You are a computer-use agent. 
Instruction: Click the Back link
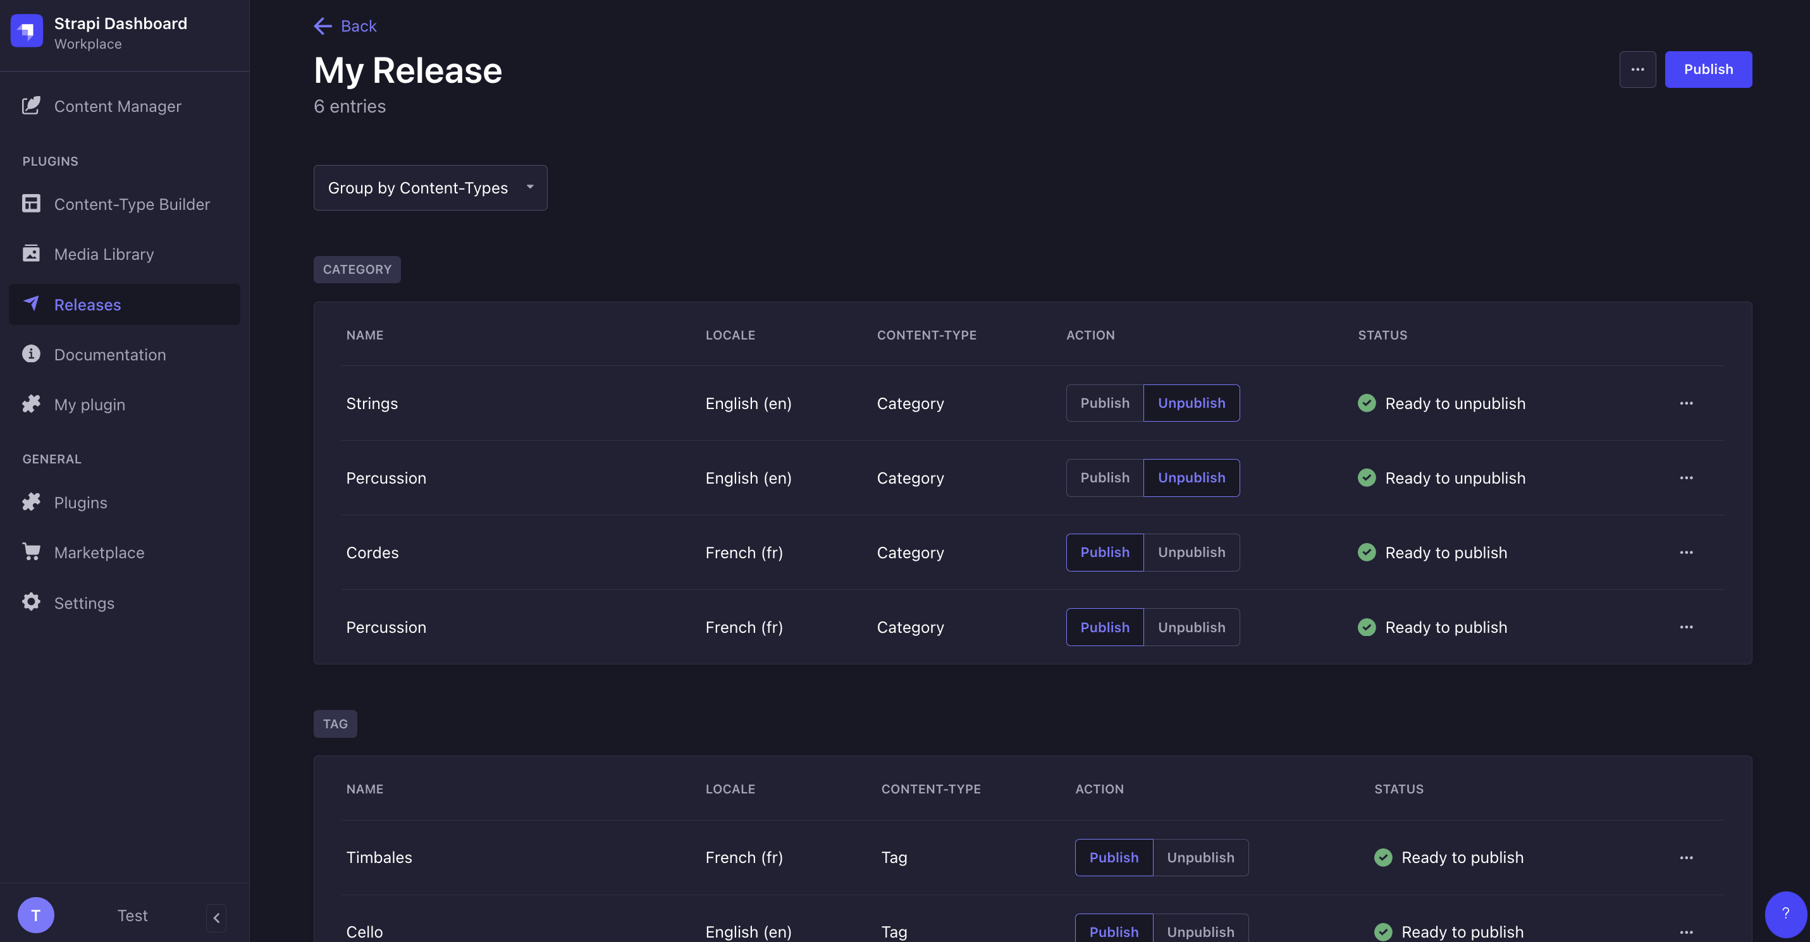[x=345, y=26]
